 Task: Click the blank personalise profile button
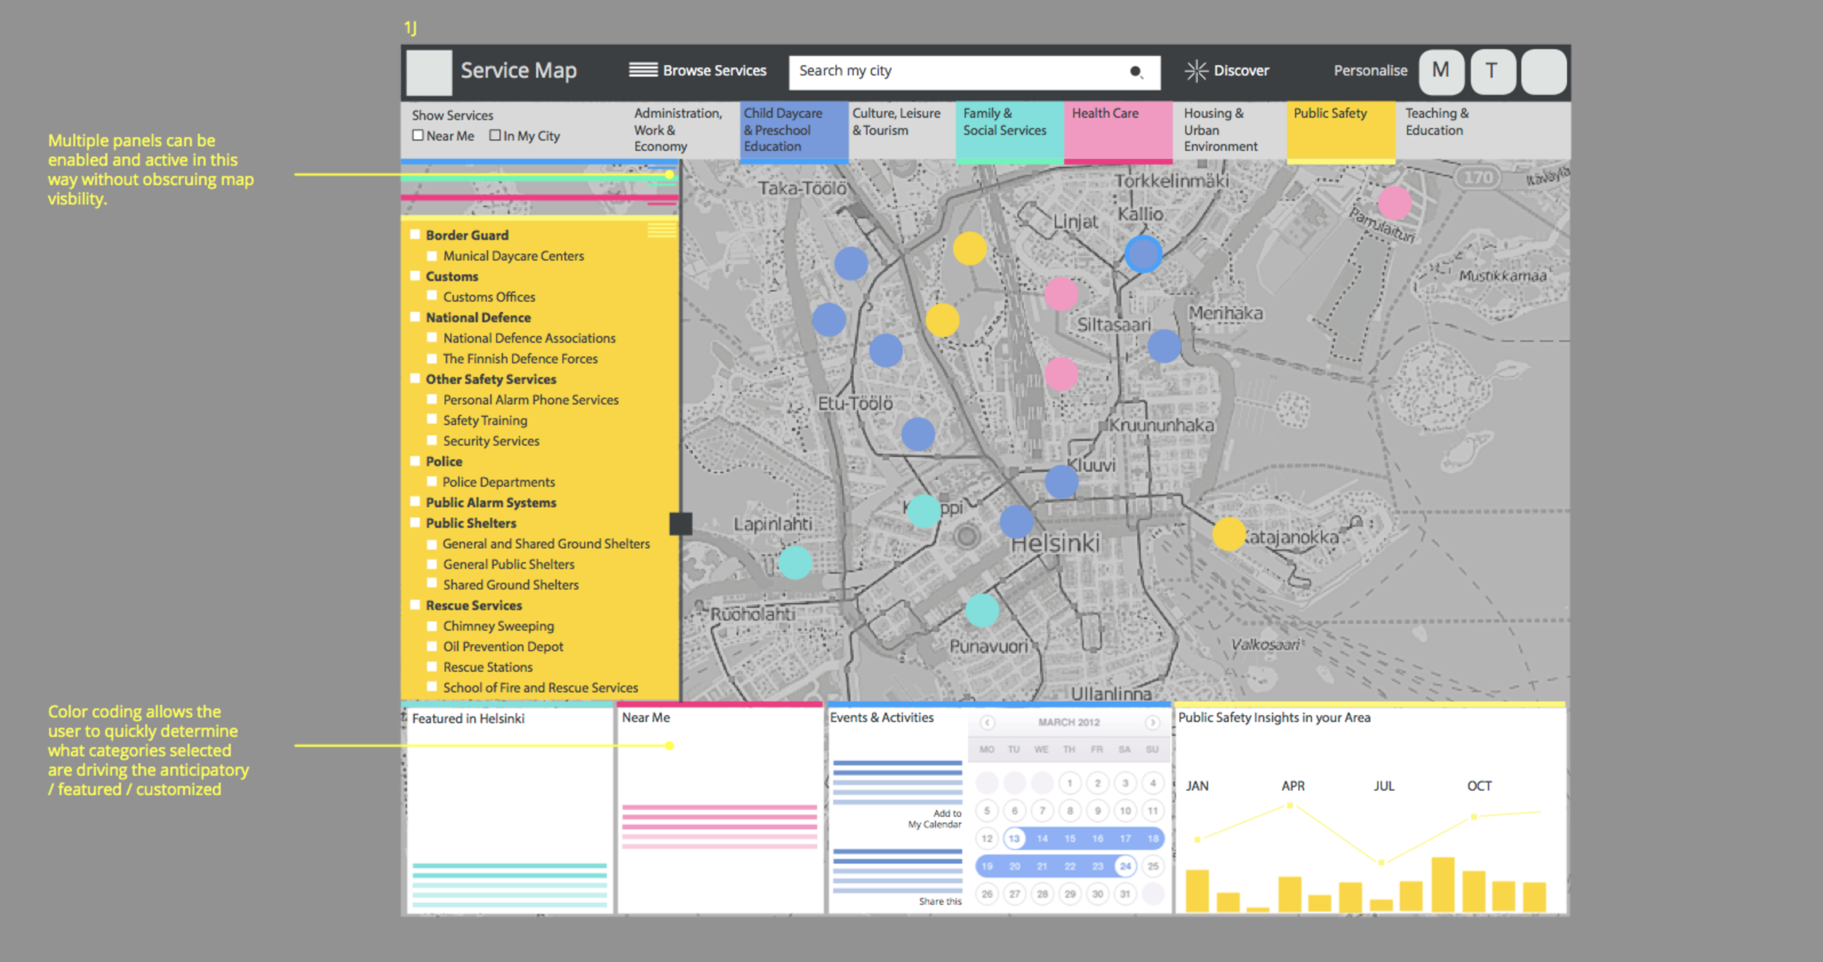[1544, 71]
